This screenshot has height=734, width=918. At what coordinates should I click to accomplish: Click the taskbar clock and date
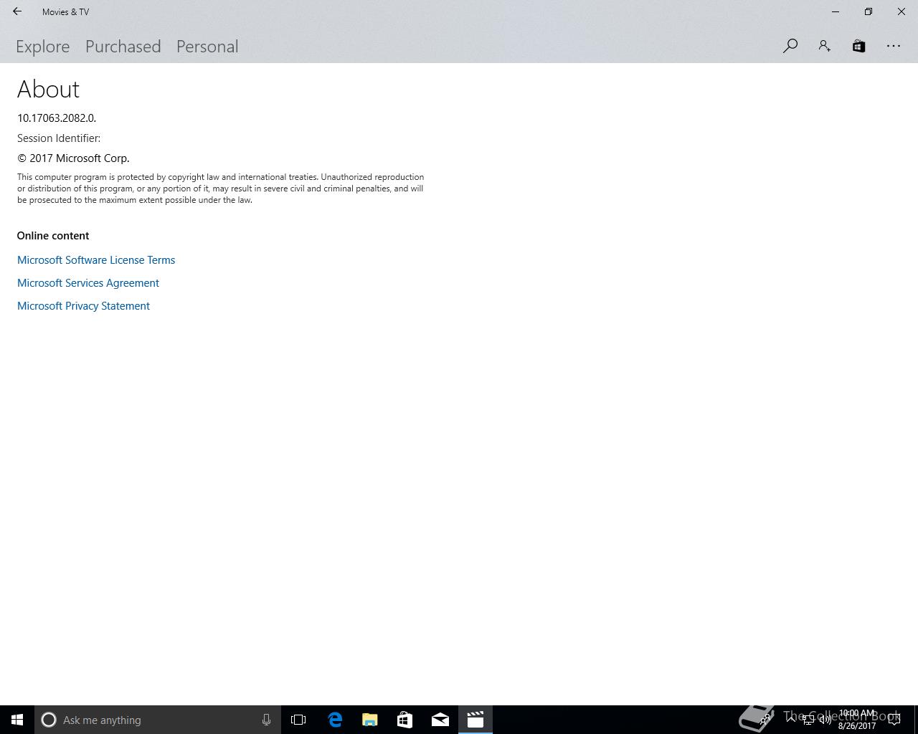857,720
